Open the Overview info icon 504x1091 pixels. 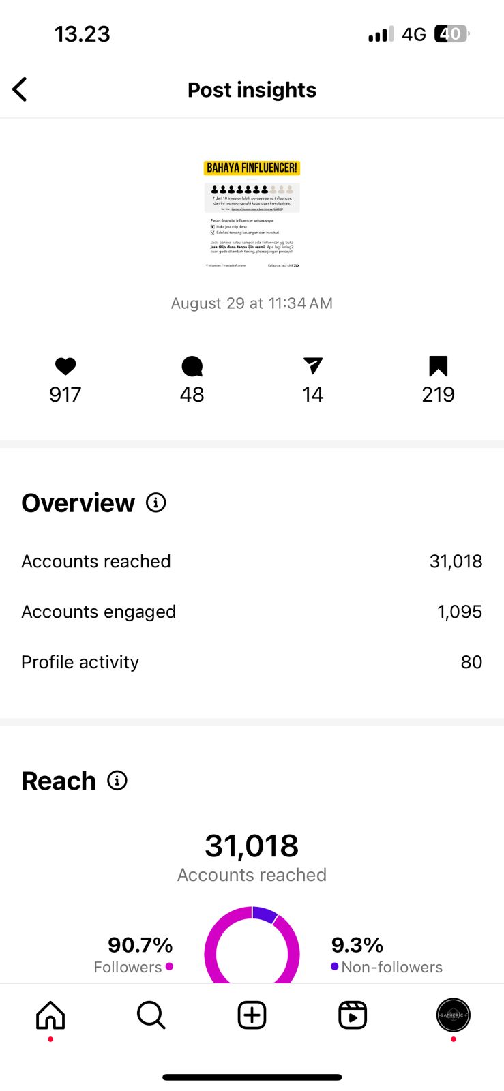pos(156,503)
